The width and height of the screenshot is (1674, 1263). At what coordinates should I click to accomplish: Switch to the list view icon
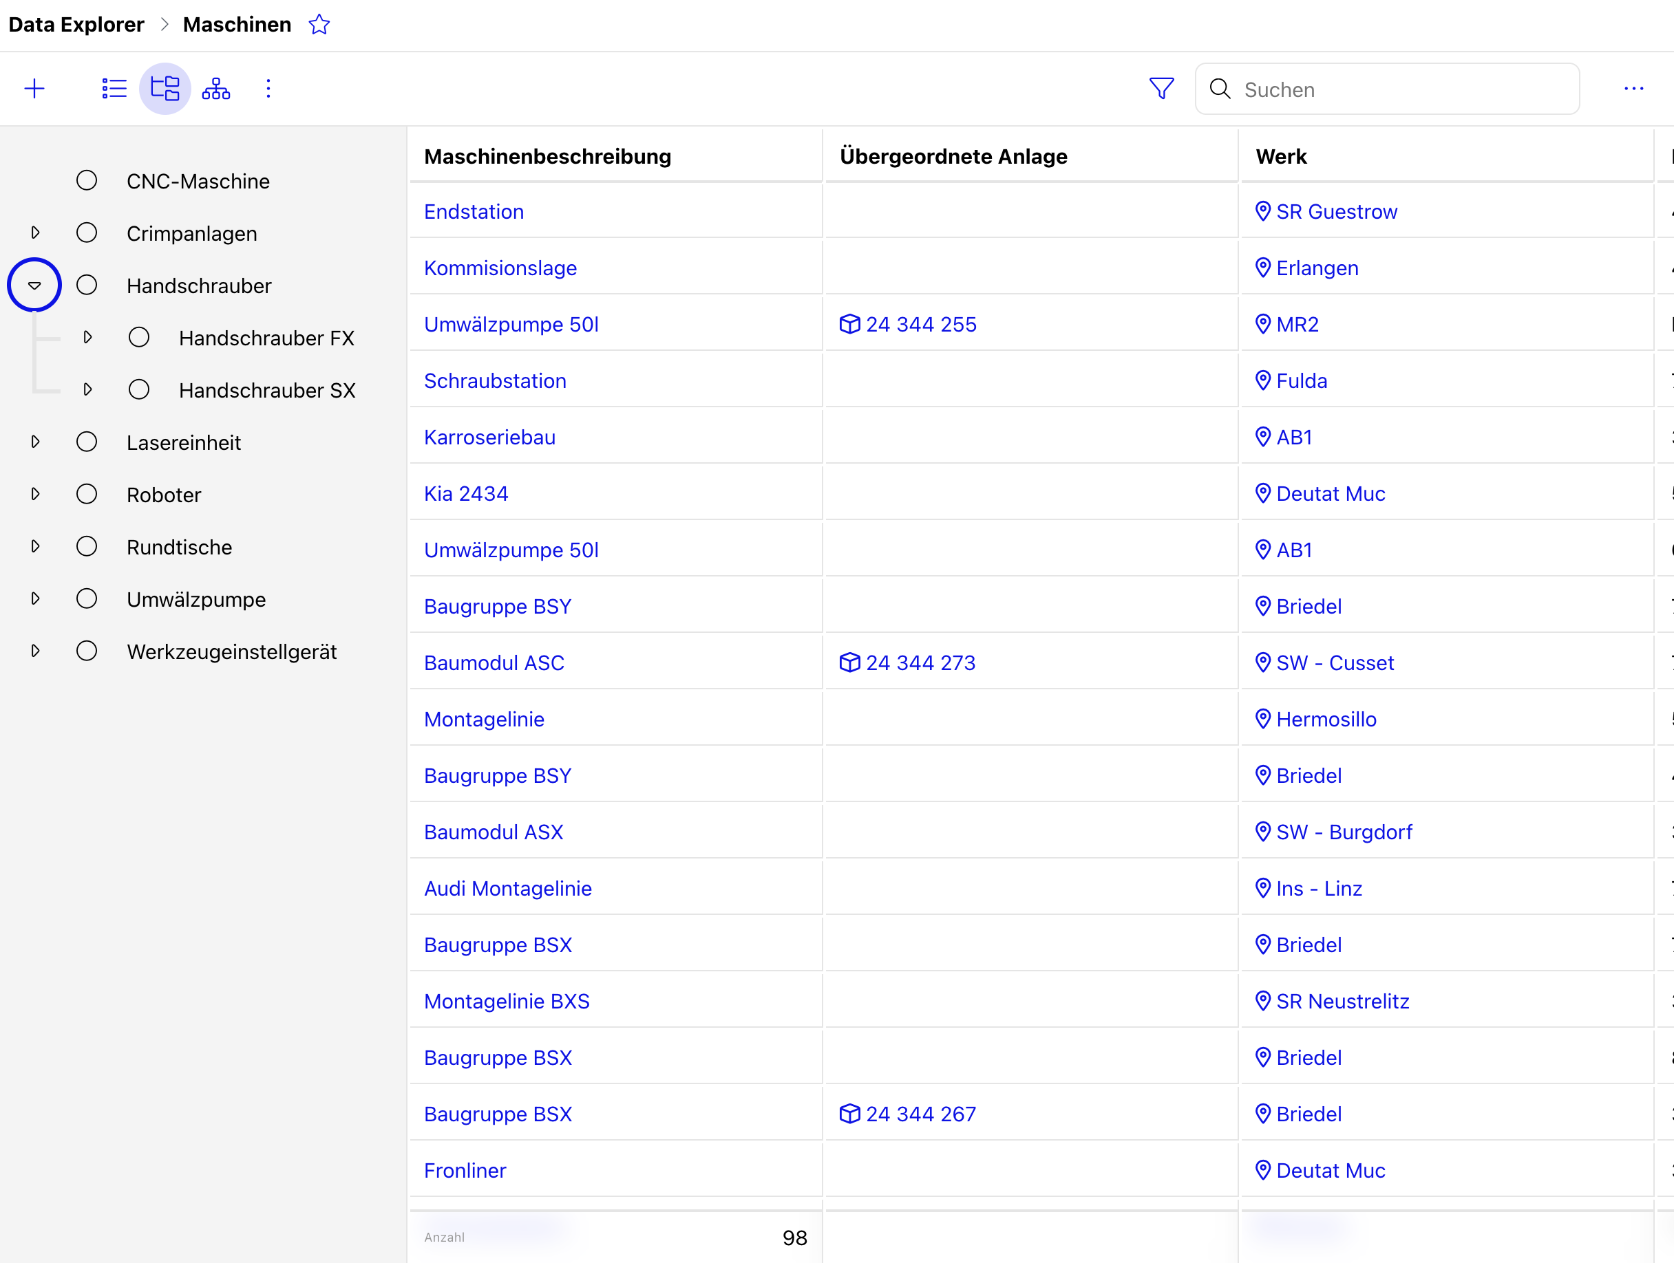(x=114, y=89)
